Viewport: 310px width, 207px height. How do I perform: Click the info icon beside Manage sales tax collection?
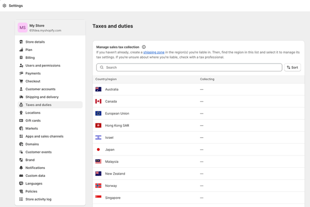pyautogui.click(x=144, y=47)
